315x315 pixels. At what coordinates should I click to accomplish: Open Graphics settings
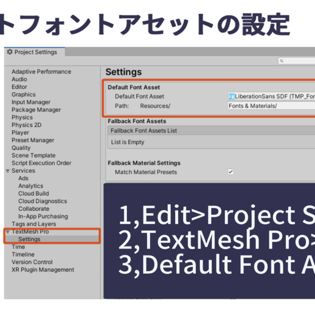tap(24, 94)
